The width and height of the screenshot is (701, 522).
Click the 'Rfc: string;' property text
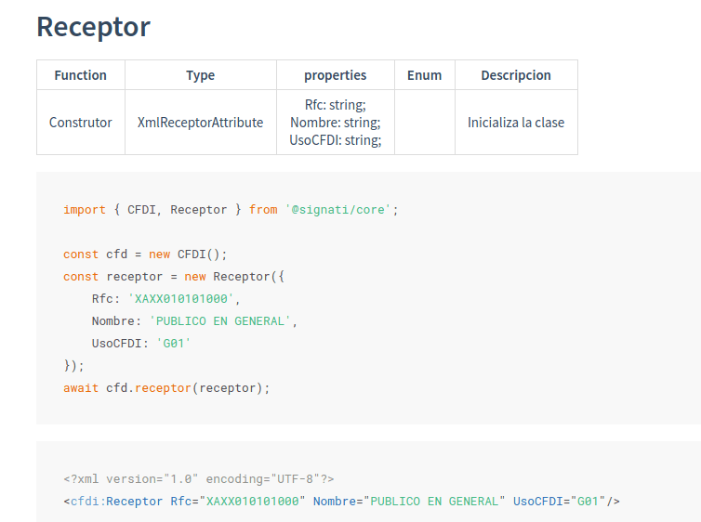click(x=336, y=105)
